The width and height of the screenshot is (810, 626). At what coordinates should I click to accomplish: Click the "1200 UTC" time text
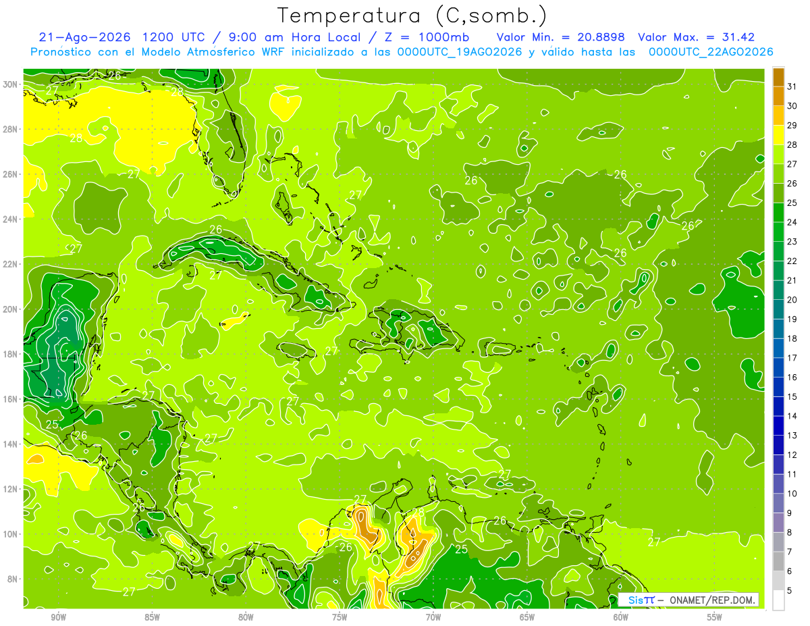177,37
